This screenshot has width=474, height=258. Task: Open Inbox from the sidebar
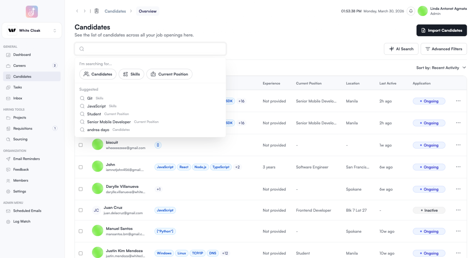(17, 98)
